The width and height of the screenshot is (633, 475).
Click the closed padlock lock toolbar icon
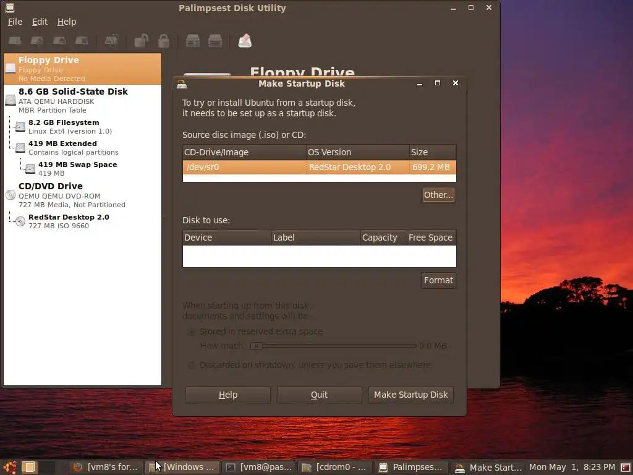(x=163, y=41)
